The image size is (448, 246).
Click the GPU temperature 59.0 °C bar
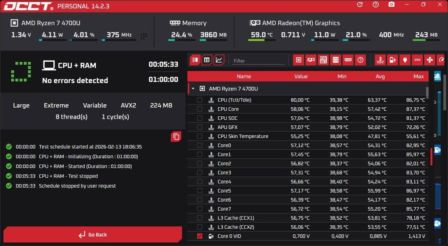pyautogui.click(x=262, y=40)
